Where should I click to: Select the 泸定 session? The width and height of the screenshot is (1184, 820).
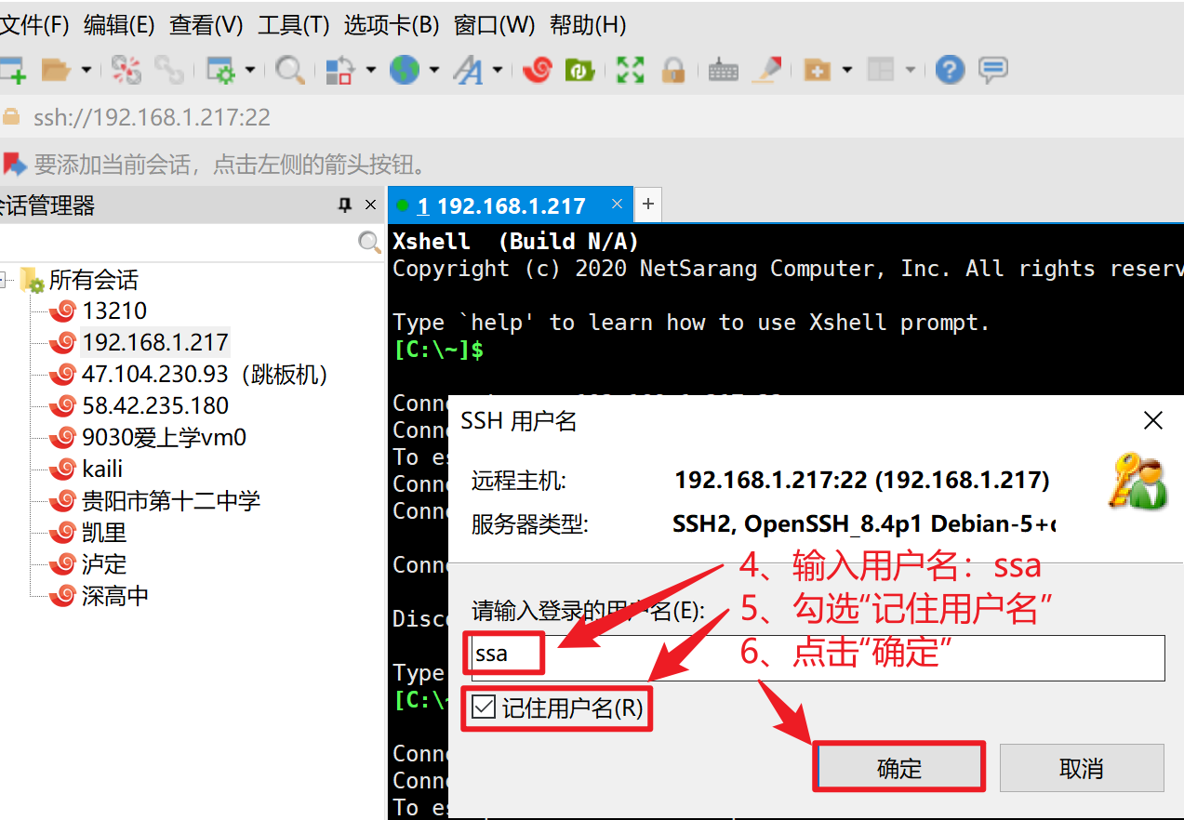coord(104,563)
